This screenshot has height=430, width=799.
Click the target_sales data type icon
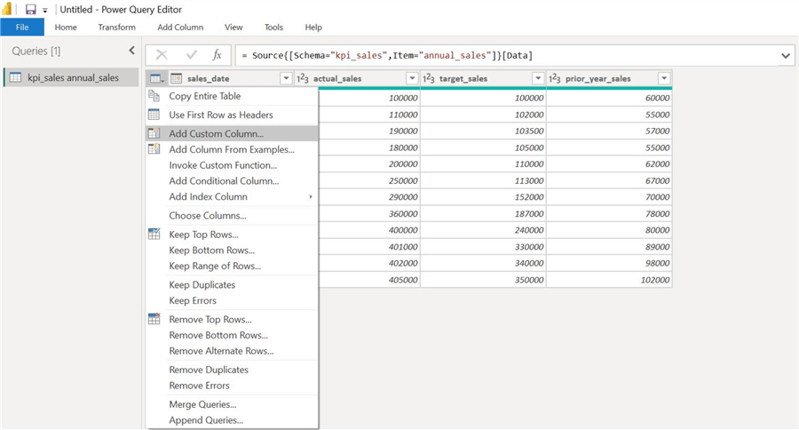point(429,78)
